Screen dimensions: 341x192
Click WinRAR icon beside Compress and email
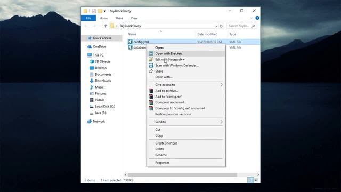point(151,102)
